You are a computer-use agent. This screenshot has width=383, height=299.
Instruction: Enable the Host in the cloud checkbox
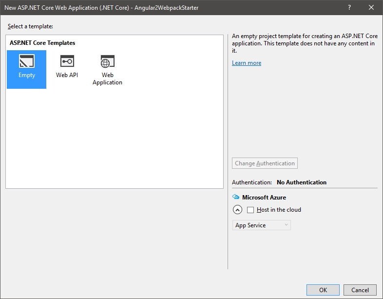click(250, 210)
